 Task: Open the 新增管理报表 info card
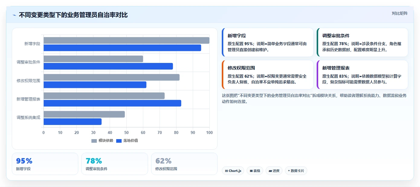[x=362, y=75]
